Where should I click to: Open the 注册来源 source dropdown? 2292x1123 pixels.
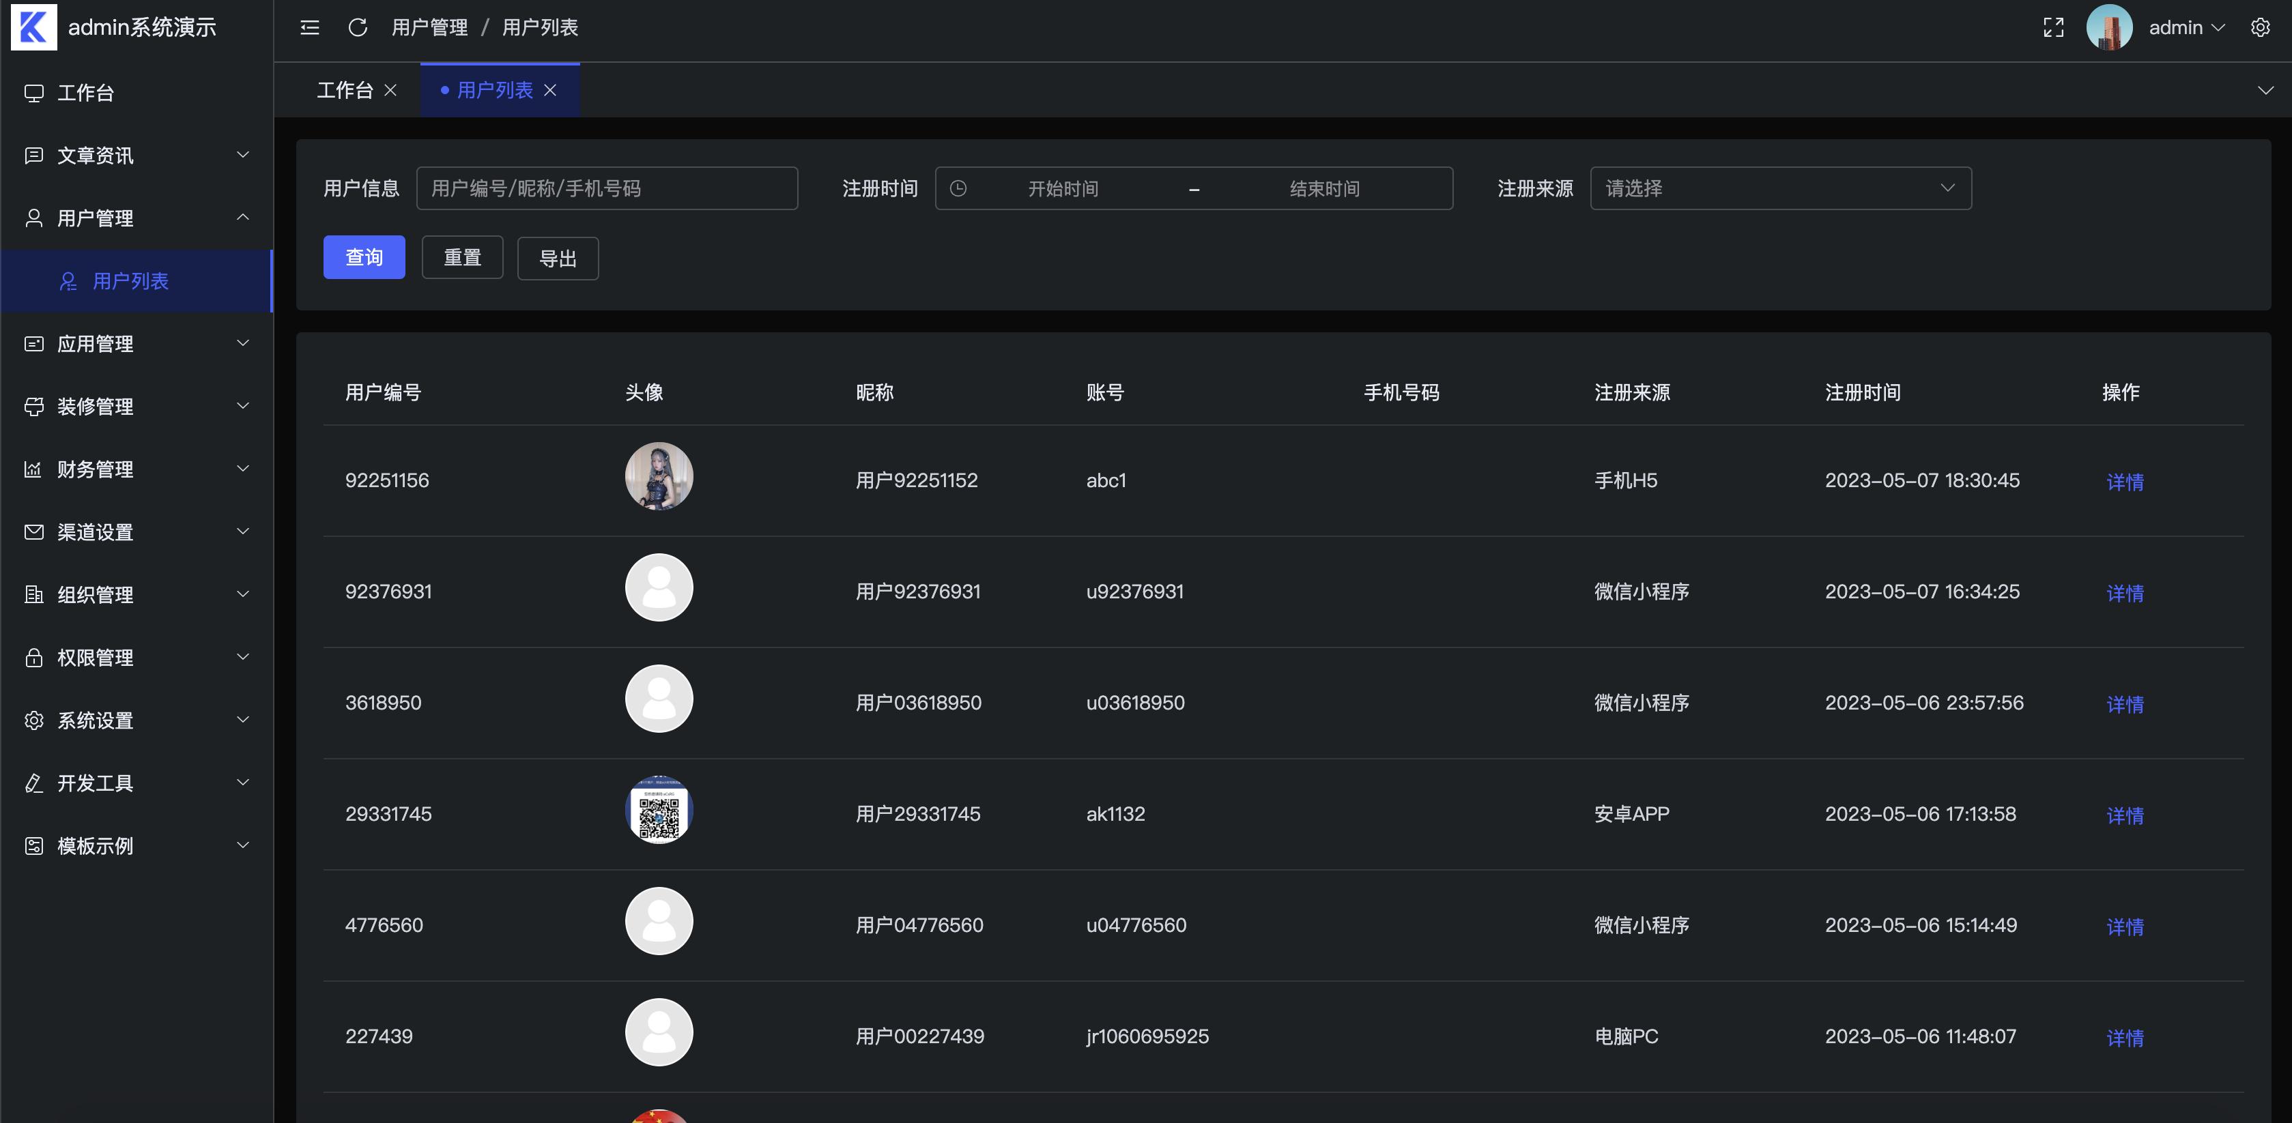point(1779,188)
